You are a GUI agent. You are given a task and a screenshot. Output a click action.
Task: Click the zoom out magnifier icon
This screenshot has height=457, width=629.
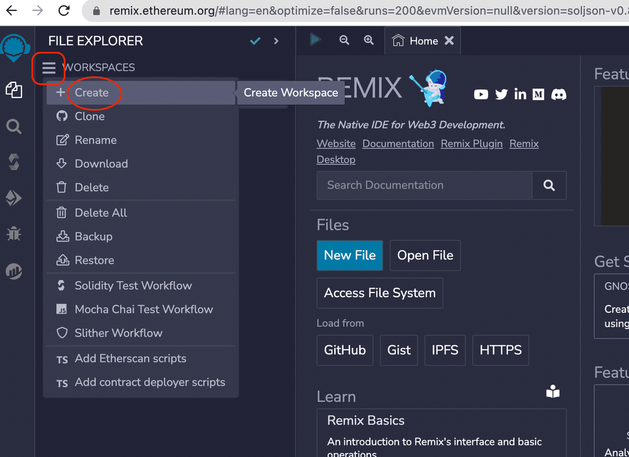tap(344, 40)
